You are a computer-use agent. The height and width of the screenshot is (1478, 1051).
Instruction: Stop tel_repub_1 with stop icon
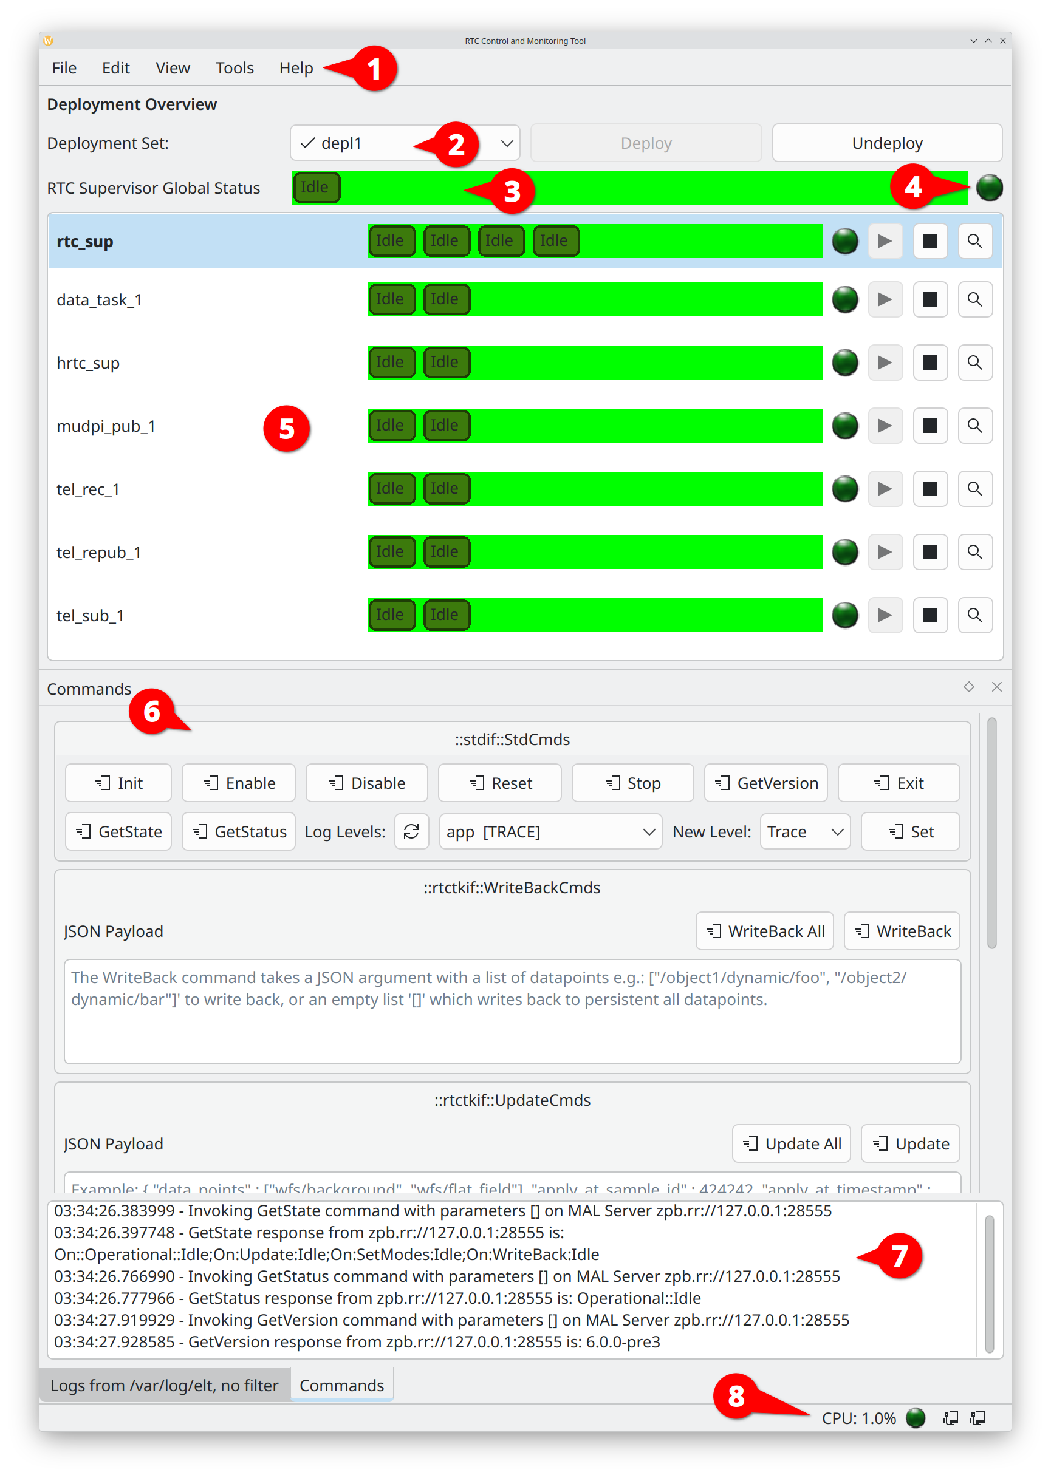930,553
